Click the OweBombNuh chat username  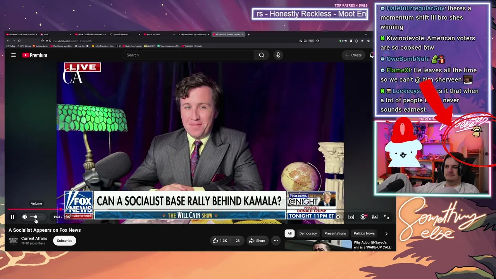coord(407,59)
